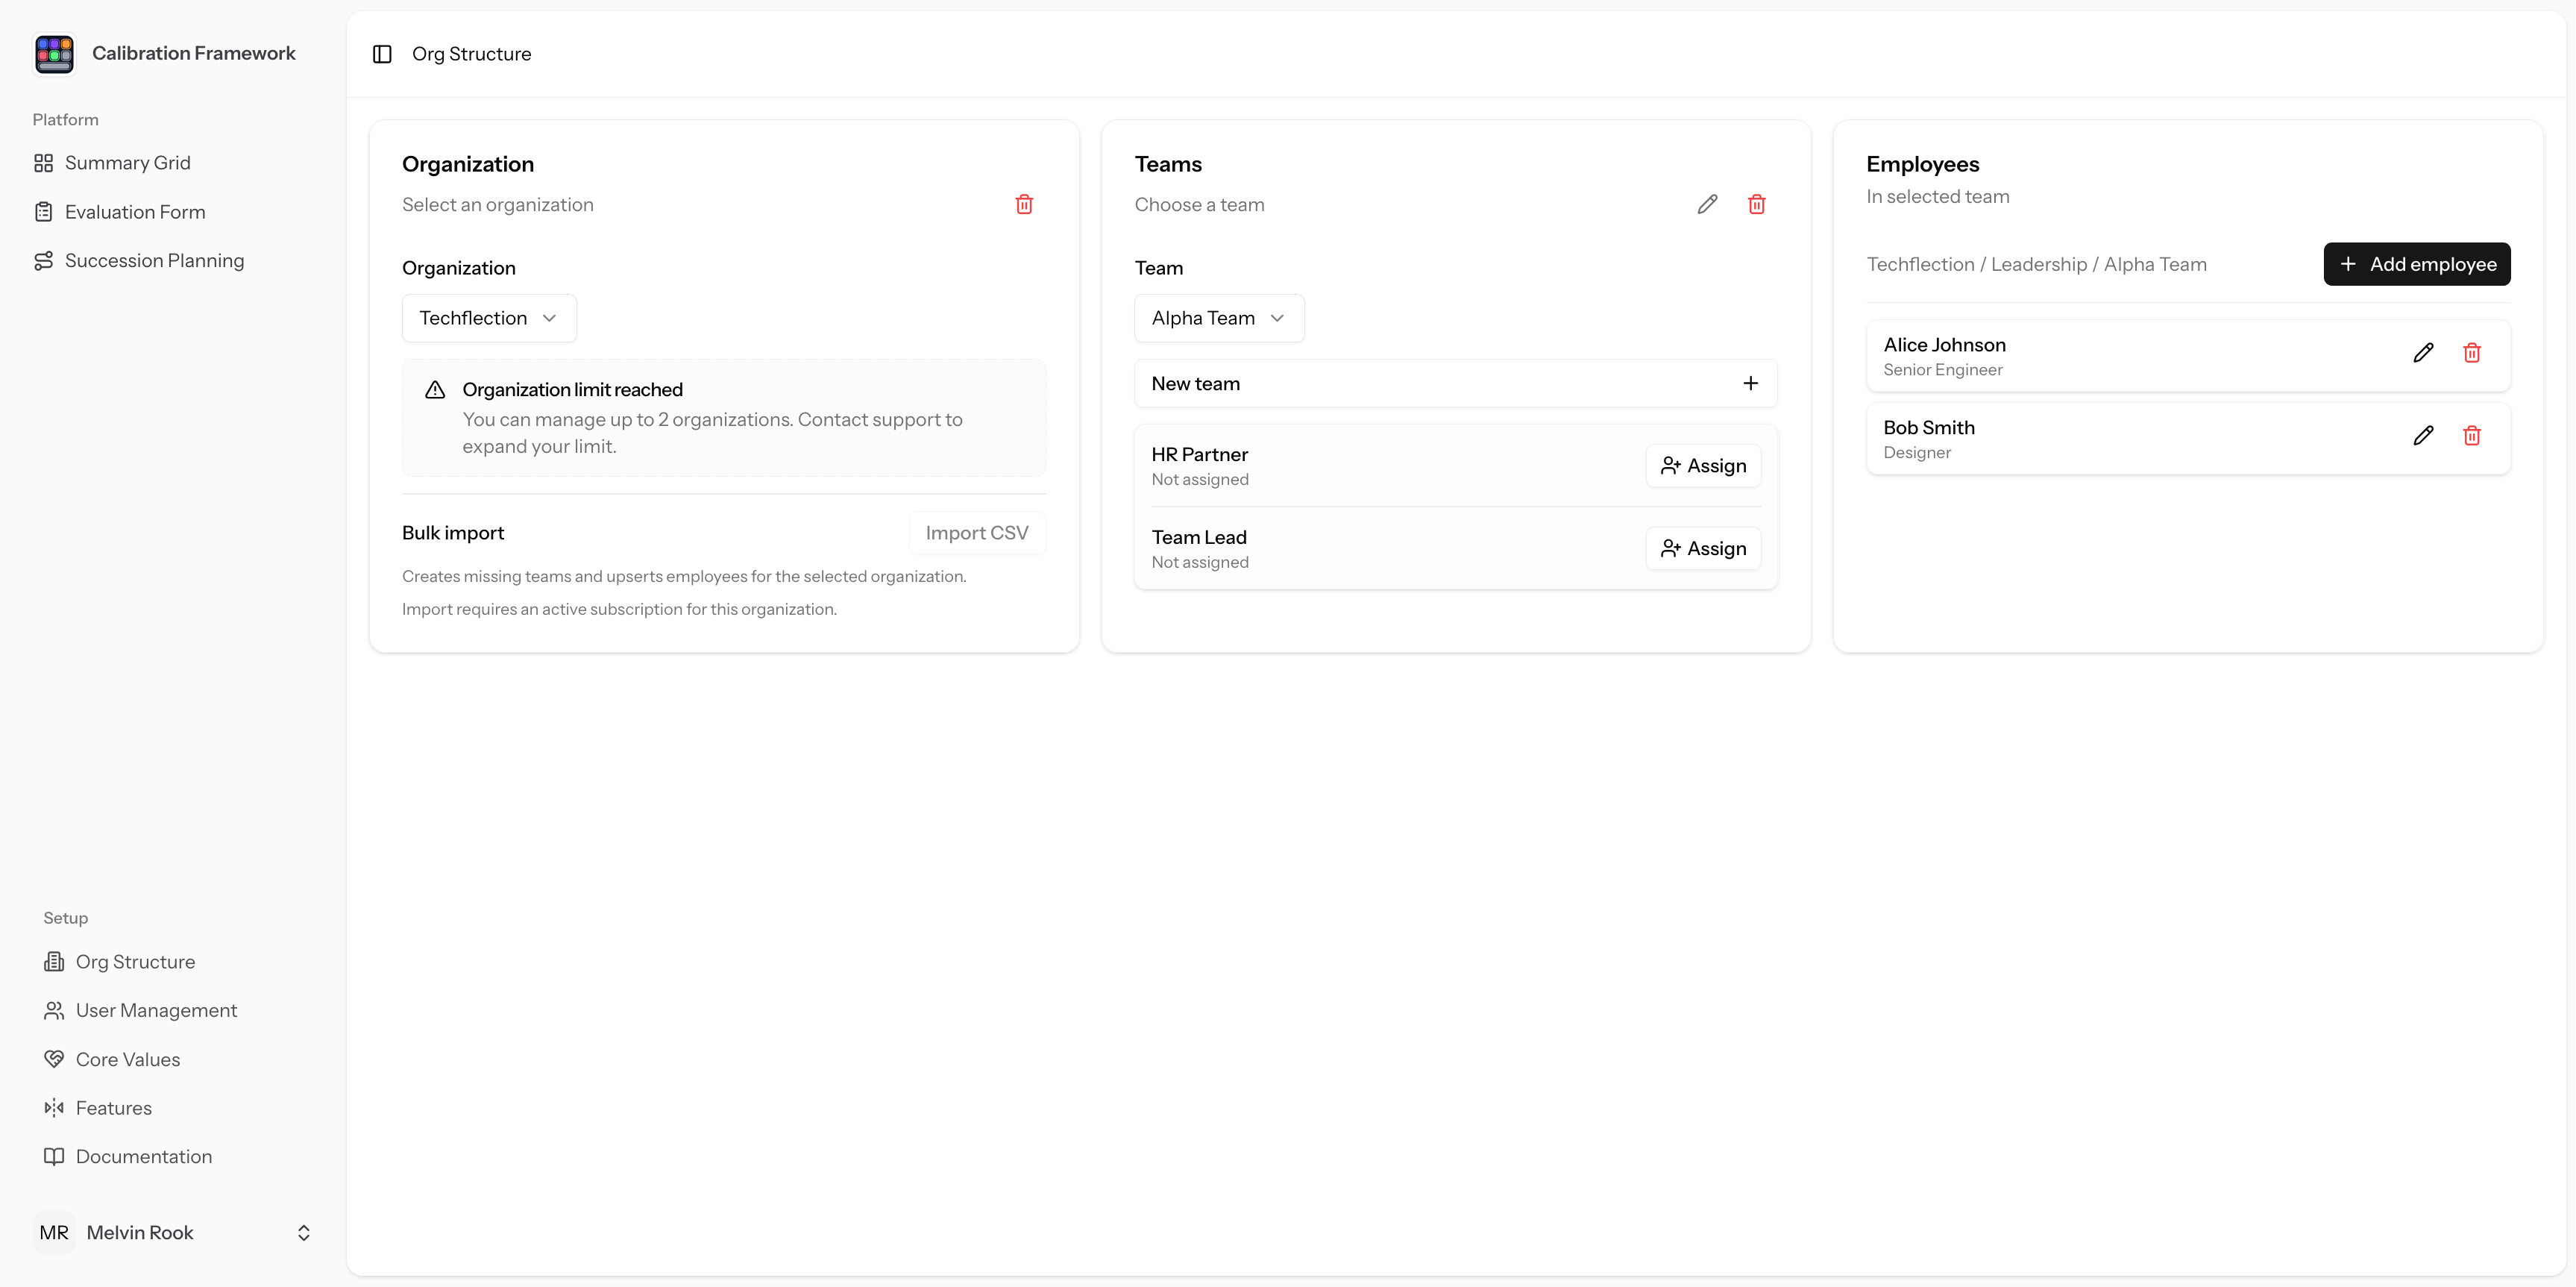The width and height of the screenshot is (2576, 1287).
Task: Click the Features icon
Action: pos(54,1108)
